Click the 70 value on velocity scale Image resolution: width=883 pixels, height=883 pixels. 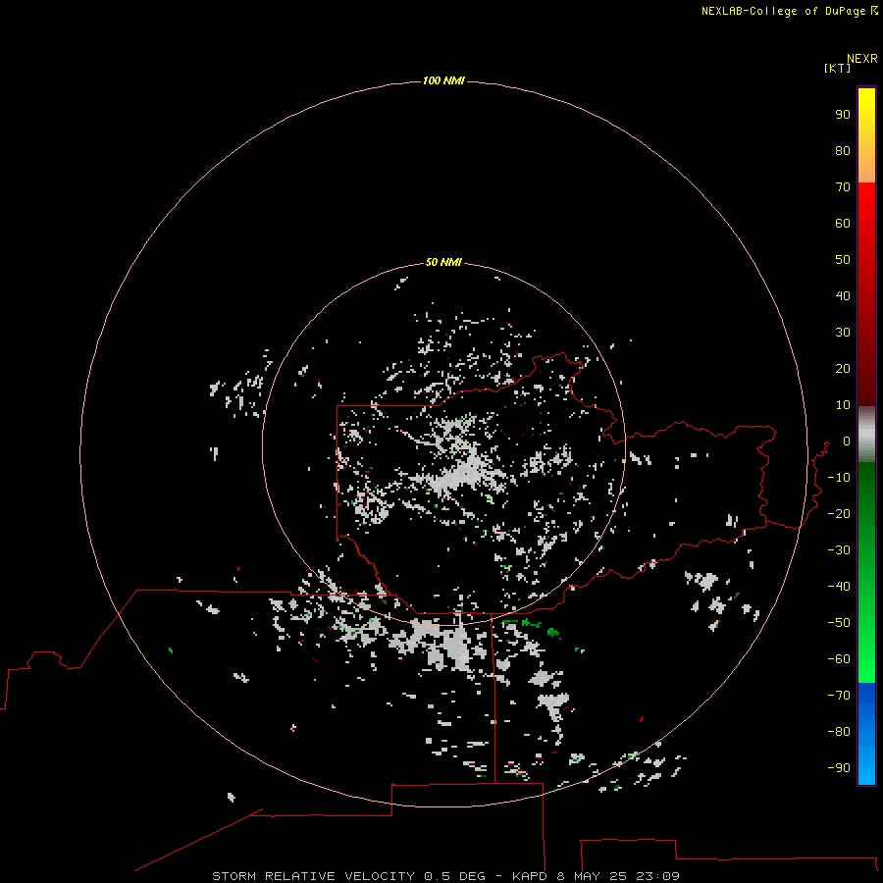tap(843, 187)
